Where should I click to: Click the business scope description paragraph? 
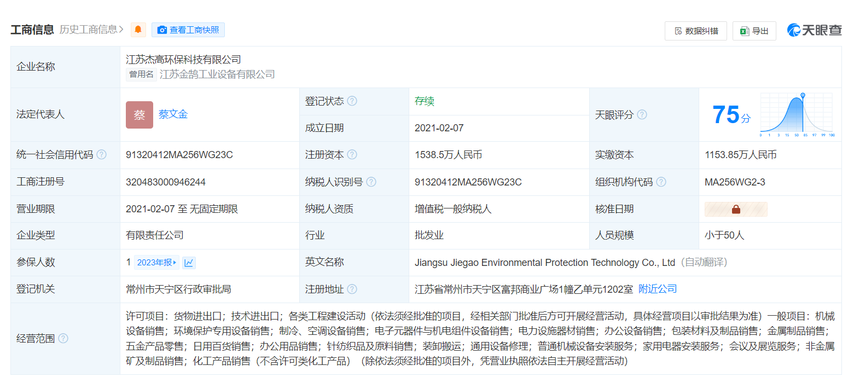pyautogui.click(x=480, y=339)
